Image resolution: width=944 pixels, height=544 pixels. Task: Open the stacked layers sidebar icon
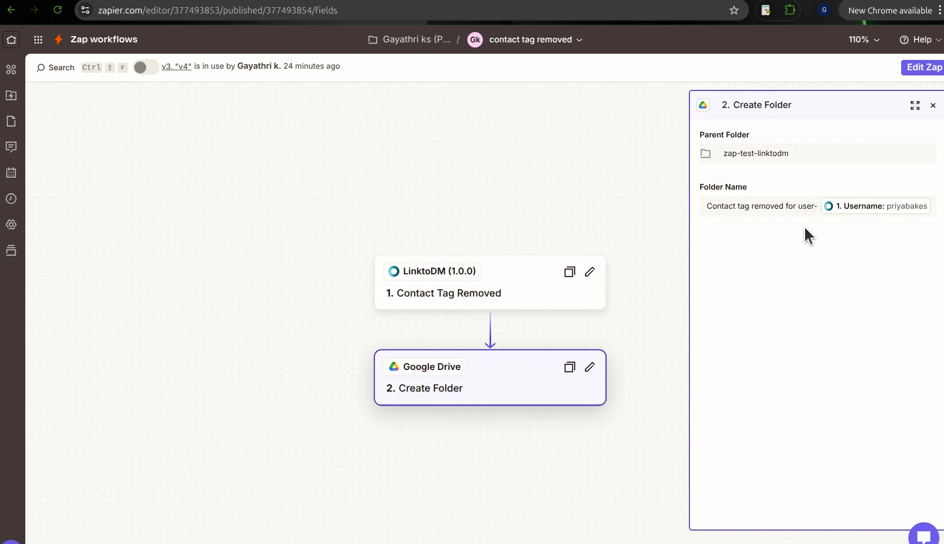(11, 251)
